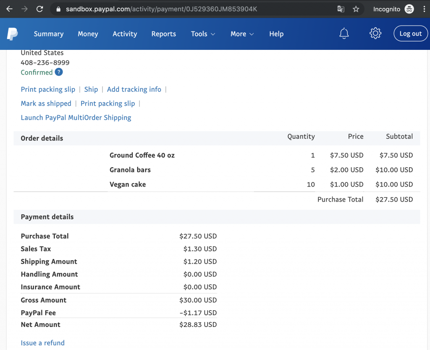430x350 pixels.
Task: Expand the More dropdown menu
Action: tap(242, 34)
